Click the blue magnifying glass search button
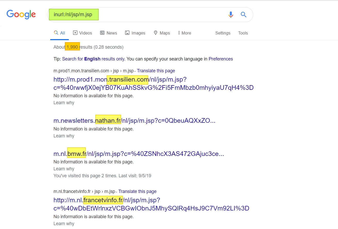The width and height of the screenshot is (338, 229). (x=243, y=15)
